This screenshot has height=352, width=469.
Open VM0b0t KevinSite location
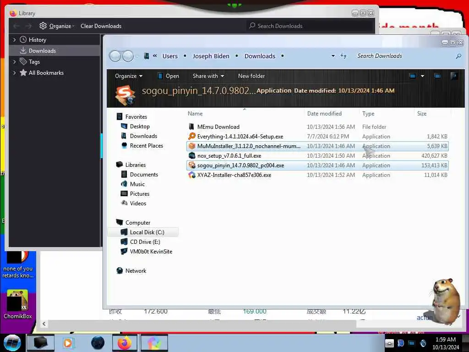[x=151, y=252]
